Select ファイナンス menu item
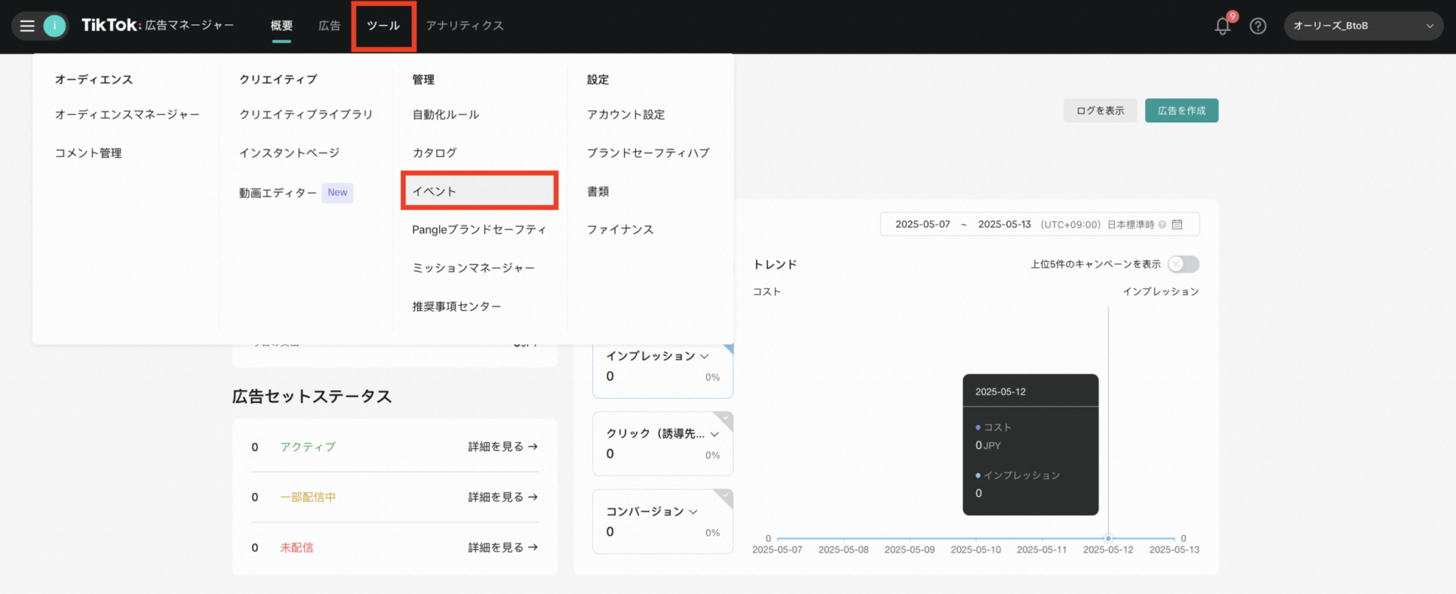The image size is (1456, 594). (620, 230)
